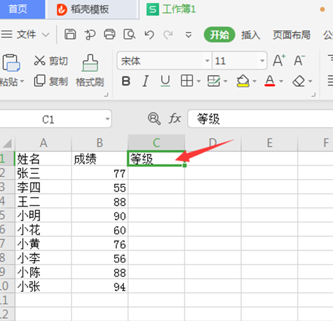
Task: Expand the font color dropdown arrow
Action: point(281,81)
